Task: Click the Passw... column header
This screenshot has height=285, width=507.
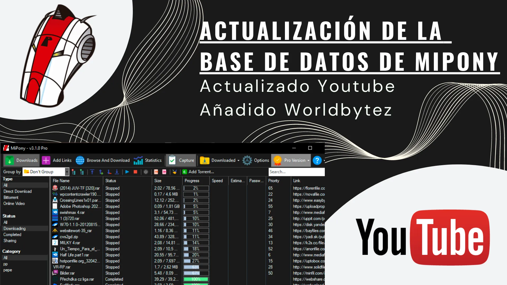Action: [x=256, y=181]
